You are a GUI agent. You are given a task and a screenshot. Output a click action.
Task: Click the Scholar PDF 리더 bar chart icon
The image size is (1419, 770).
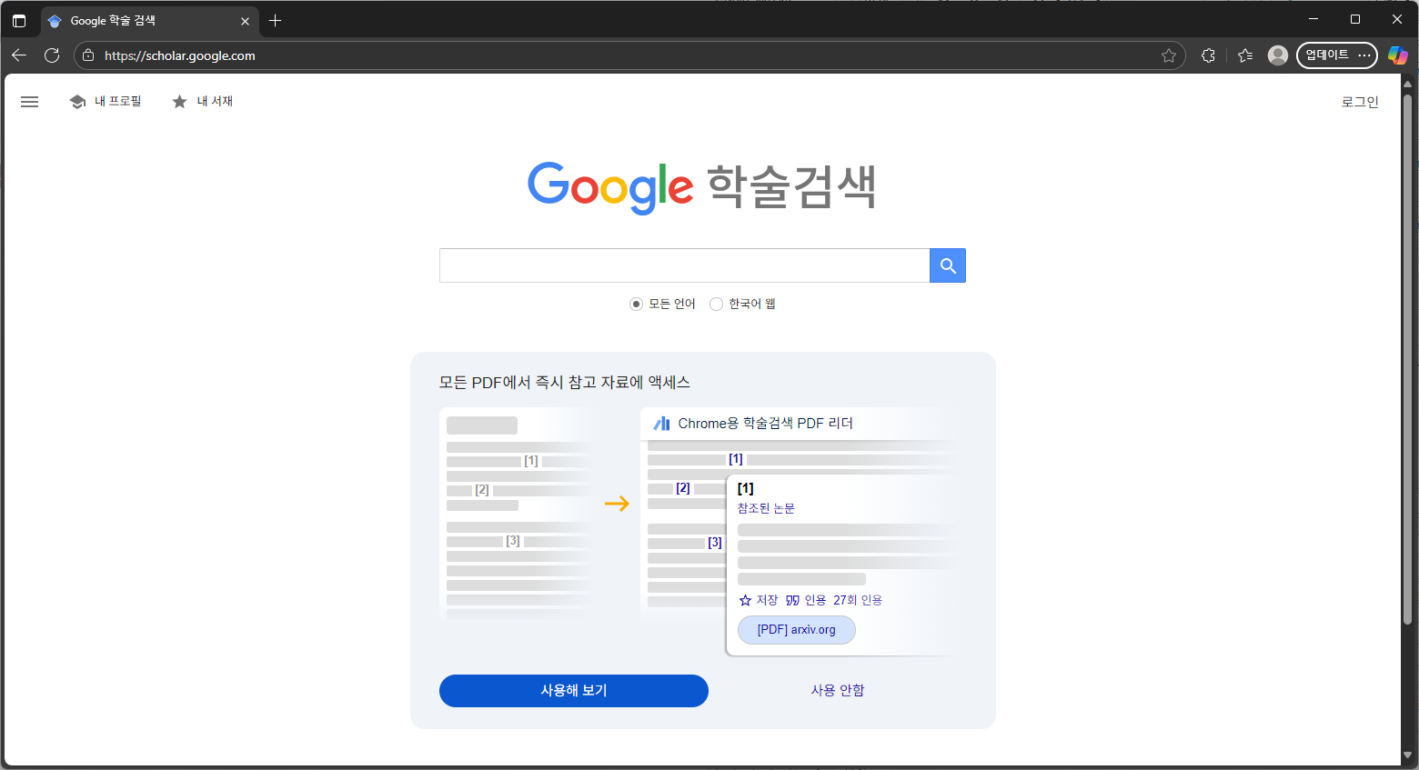tap(661, 422)
